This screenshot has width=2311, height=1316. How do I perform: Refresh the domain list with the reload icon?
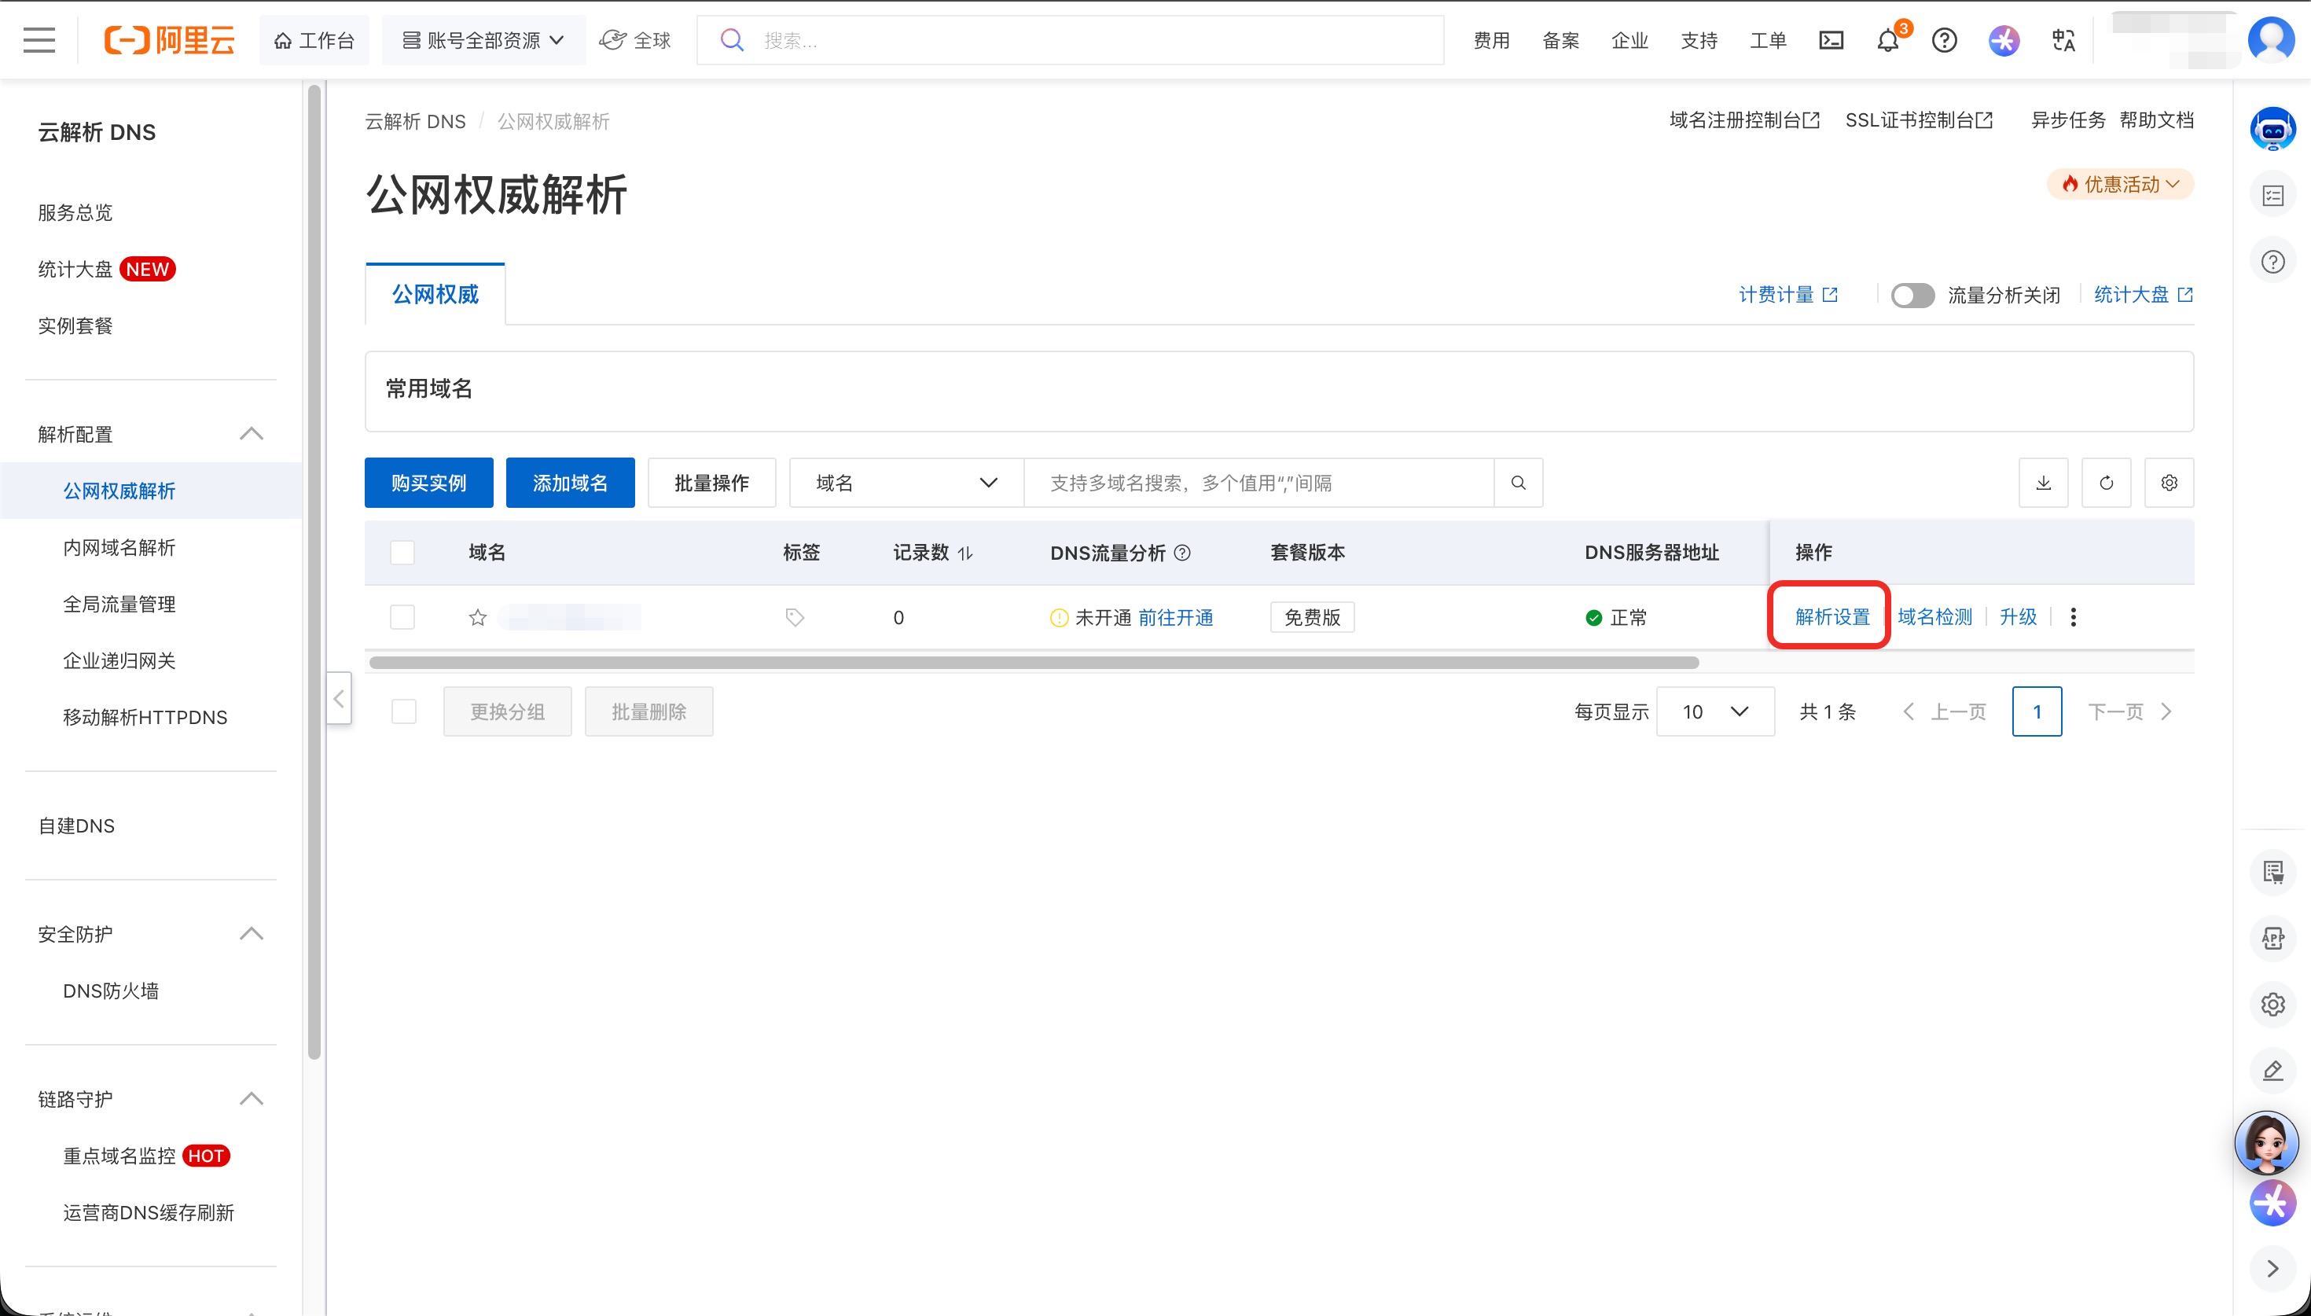point(2106,482)
